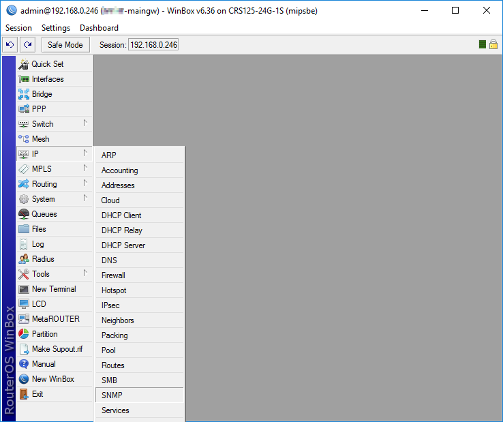The width and height of the screenshot is (503, 422).
Task: Expand the System submenu arrow
Action: [x=85, y=198]
